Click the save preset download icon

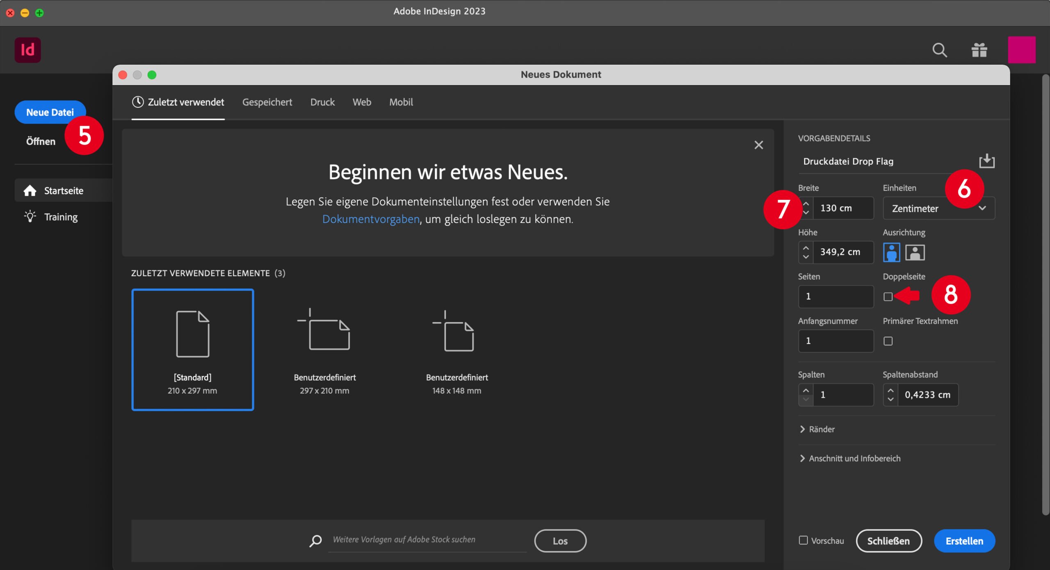click(x=986, y=161)
